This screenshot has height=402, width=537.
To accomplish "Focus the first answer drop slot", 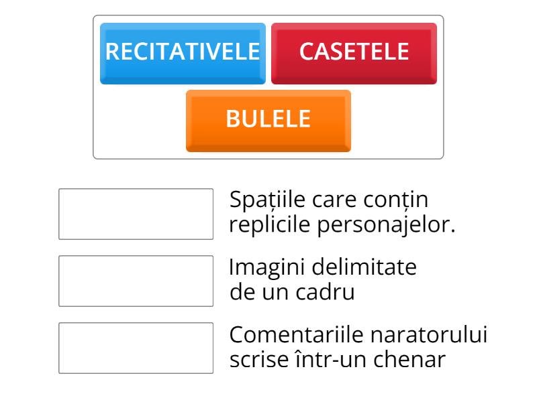I will pos(136,214).
